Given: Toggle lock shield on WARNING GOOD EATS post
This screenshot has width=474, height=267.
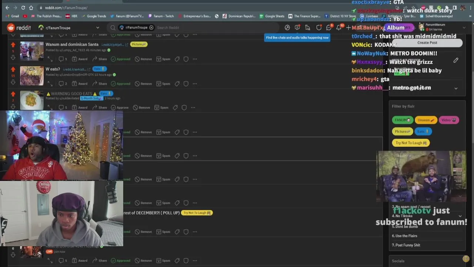Looking at the screenshot, I should (x=184, y=108).
